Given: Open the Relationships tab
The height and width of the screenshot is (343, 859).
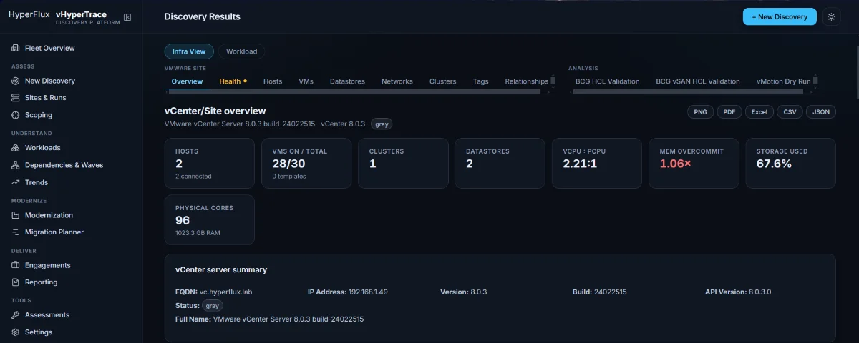Looking at the screenshot, I should pos(527,81).
